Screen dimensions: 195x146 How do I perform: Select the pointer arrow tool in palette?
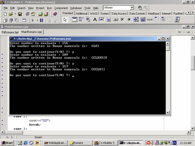coord(65,20)
